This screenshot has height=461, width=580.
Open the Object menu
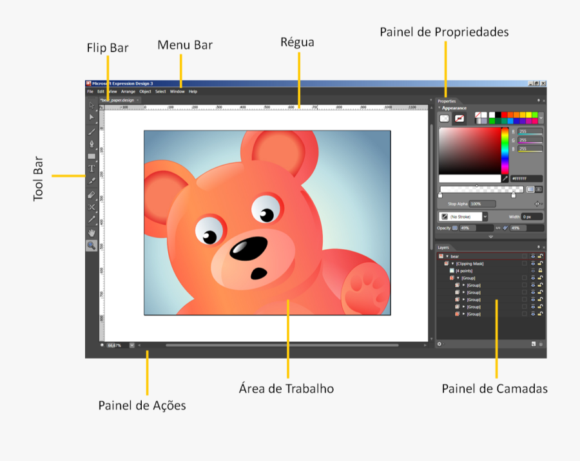147,91
